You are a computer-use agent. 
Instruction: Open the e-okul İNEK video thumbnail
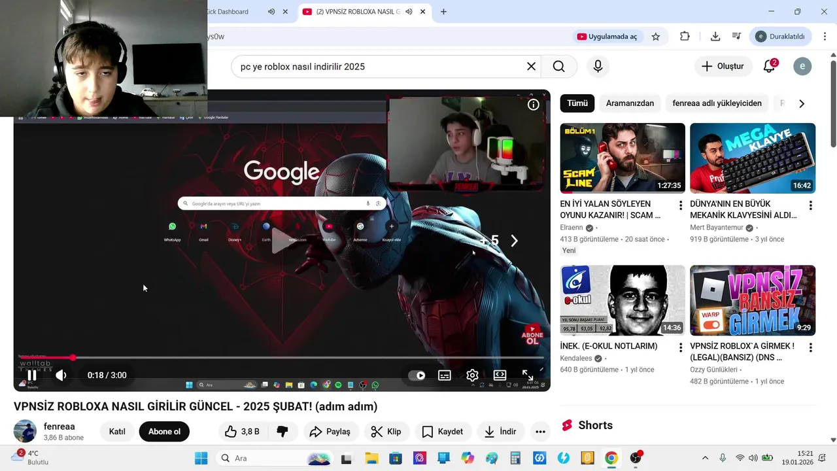(x=623, y=300)
